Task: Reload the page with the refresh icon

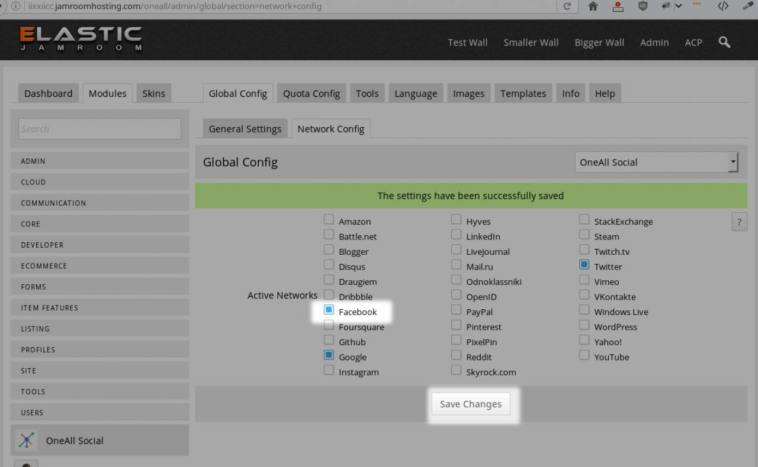Action: click(567, 6)
